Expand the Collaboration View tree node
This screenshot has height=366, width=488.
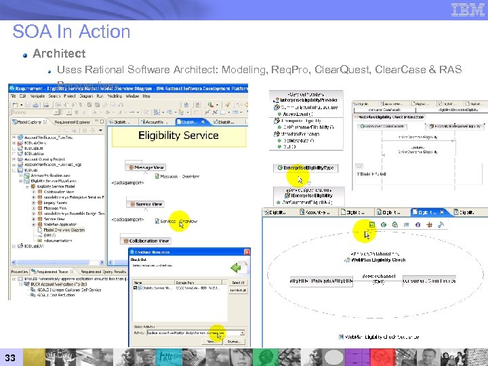[34, 192]
